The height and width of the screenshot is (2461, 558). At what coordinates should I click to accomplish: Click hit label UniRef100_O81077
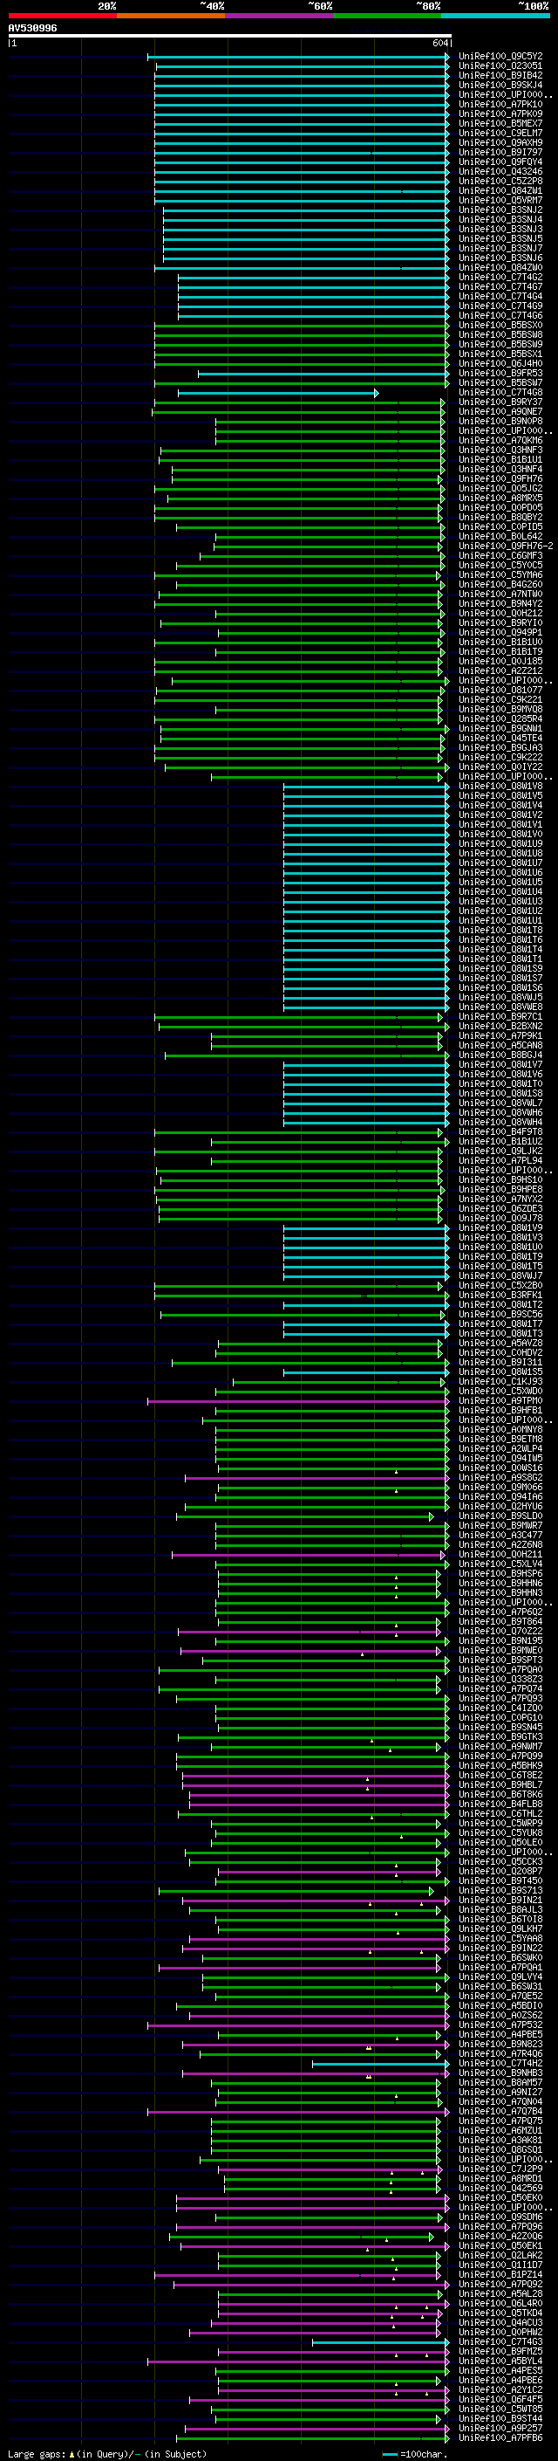click(x=500, y=690)
